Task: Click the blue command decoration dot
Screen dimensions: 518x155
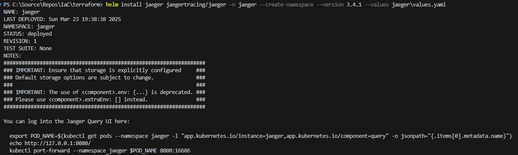Action: (2, 5)
